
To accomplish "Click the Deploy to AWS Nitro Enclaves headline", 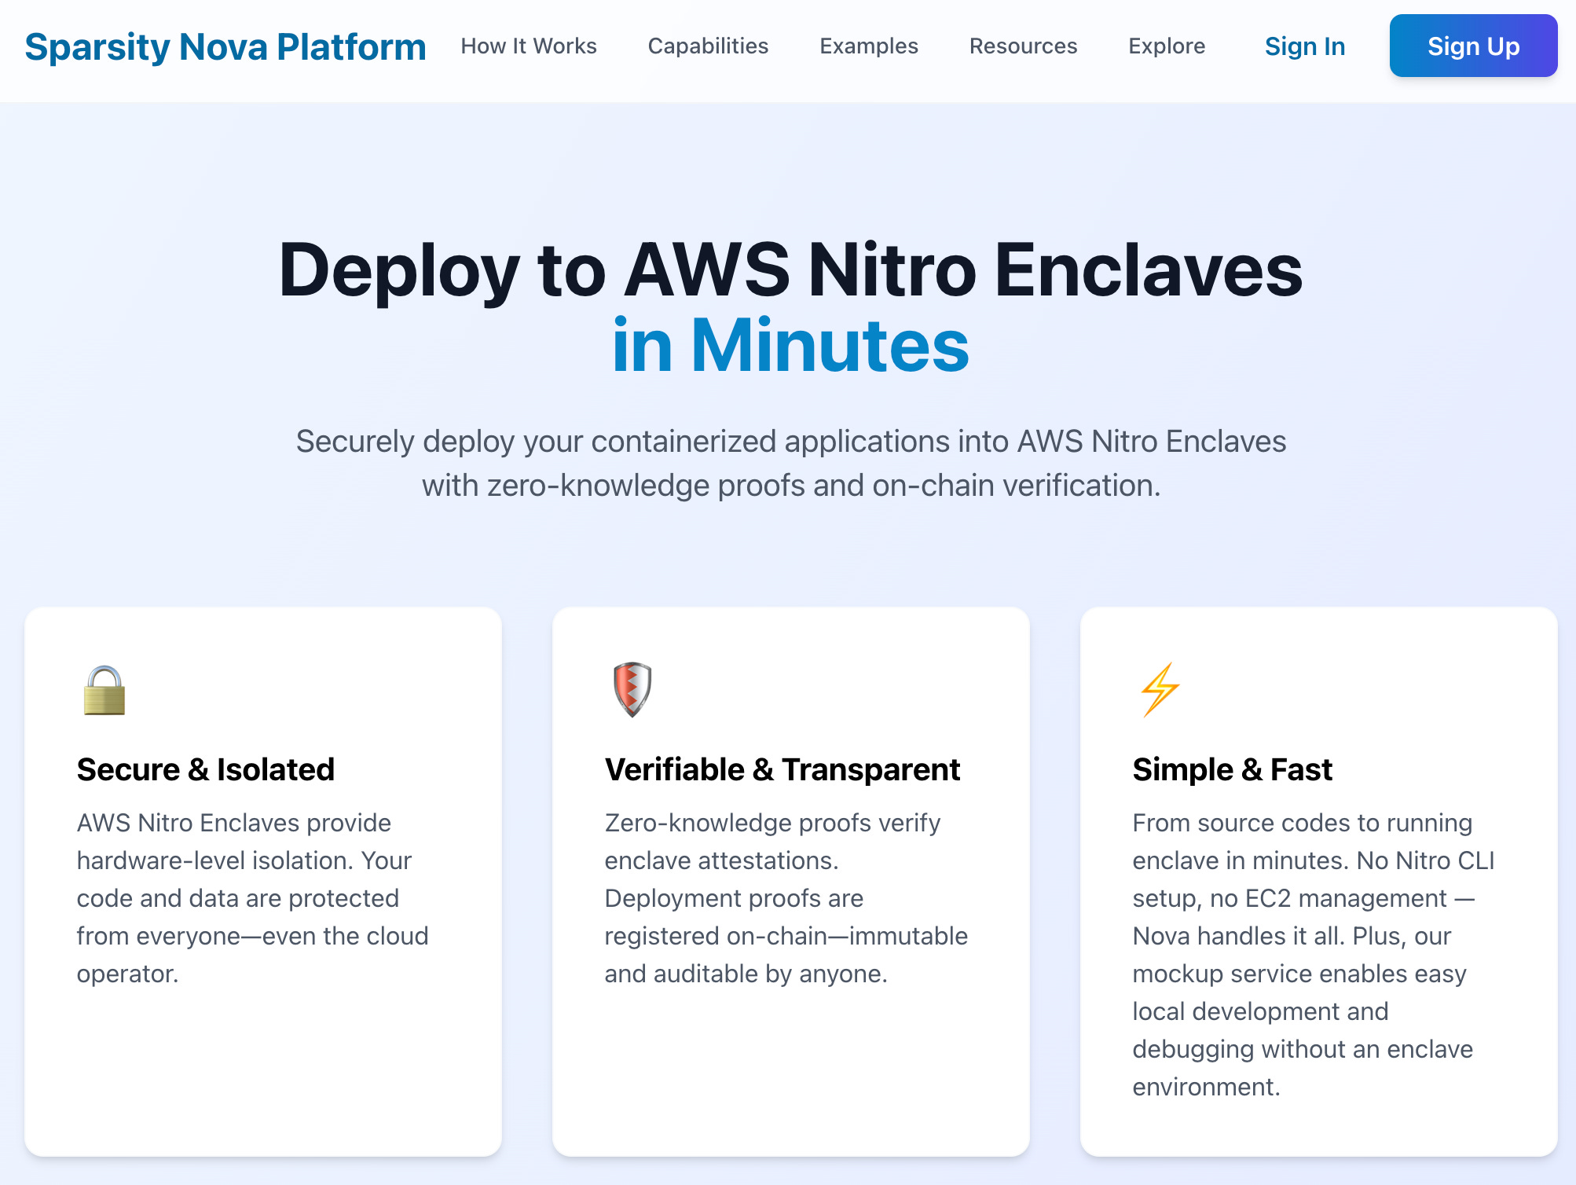I will click(790, 270).
